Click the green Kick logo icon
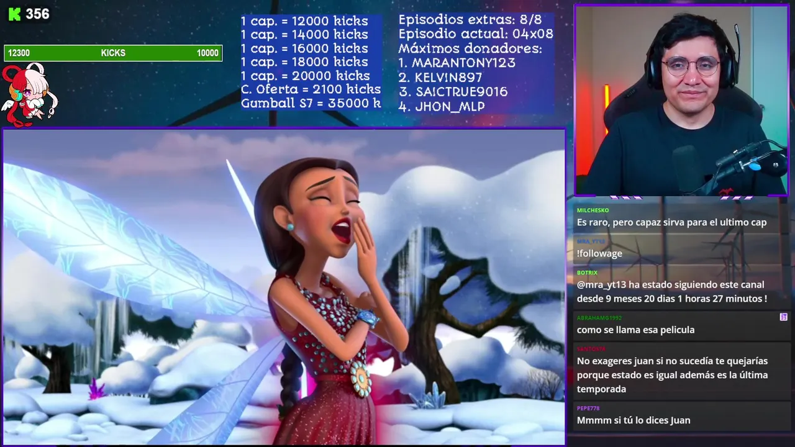The image size is (795, 447). pos(14,14)
